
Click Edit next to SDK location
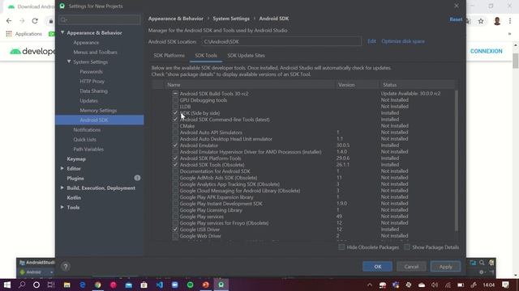(x=371, y=41)
